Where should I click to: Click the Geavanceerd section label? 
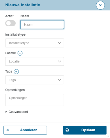tap(18, 112)
